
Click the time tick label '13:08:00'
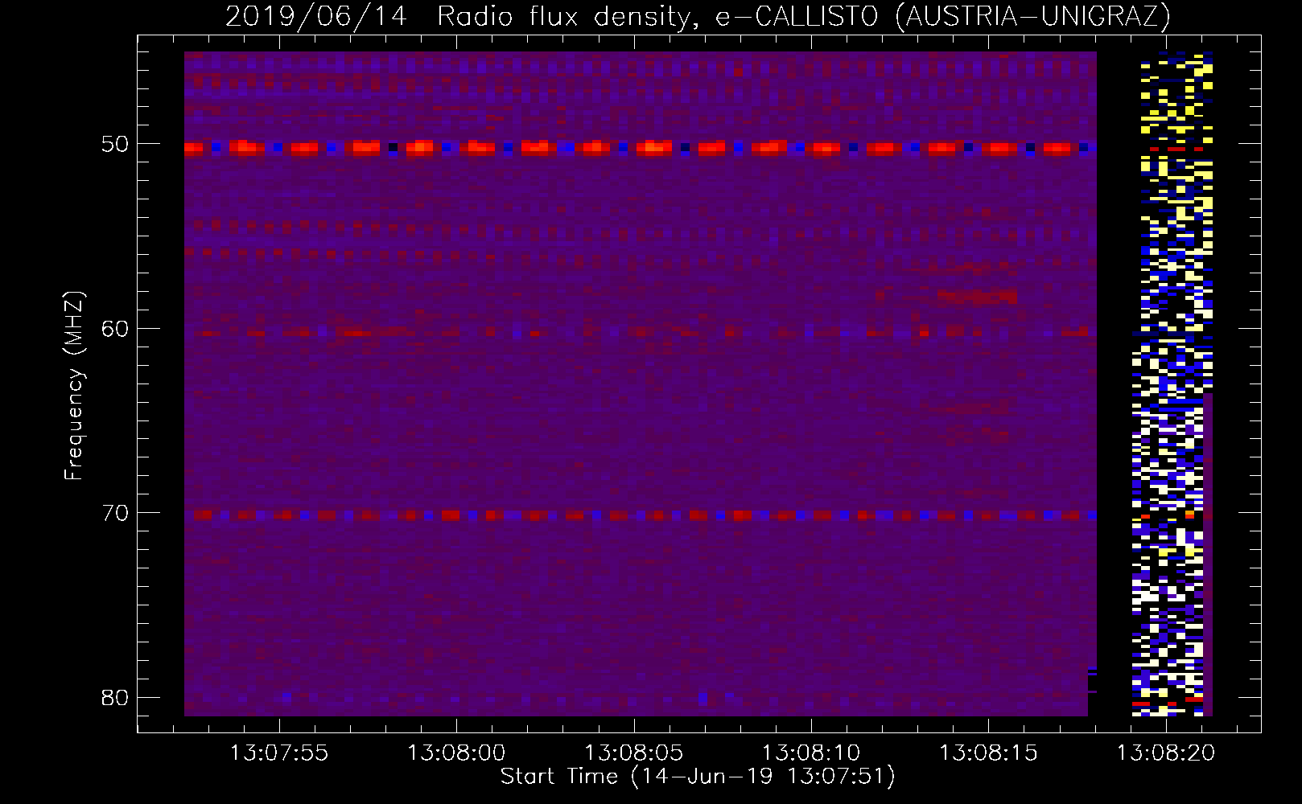pos(456,753)
